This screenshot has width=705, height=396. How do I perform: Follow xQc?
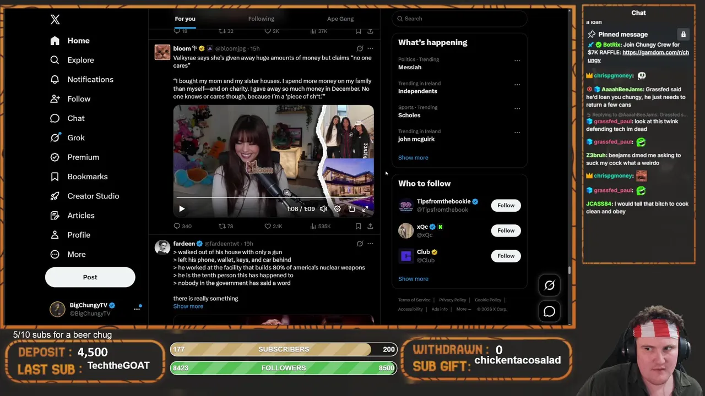tap(506, 230)
